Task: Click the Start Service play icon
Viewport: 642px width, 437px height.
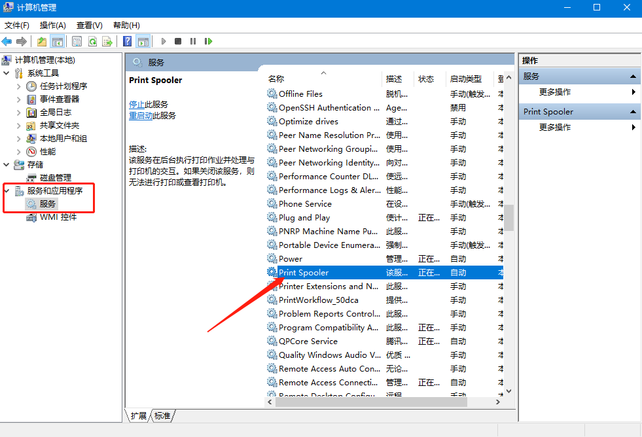Action: [x=164, y=41]
